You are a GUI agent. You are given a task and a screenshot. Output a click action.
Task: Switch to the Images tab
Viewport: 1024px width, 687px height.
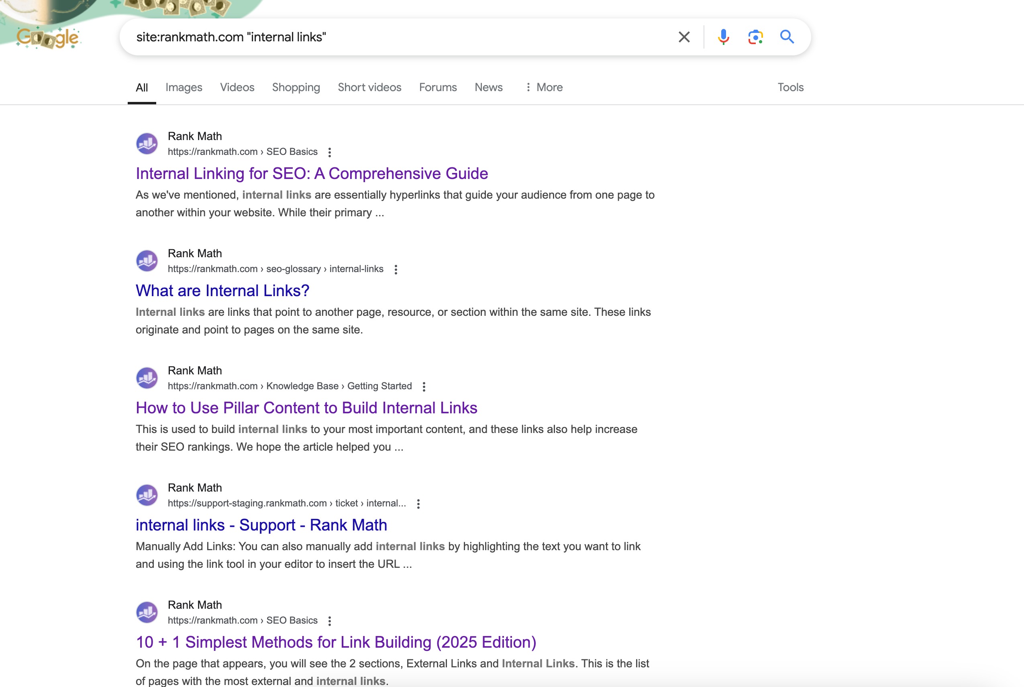click(184, 87)
